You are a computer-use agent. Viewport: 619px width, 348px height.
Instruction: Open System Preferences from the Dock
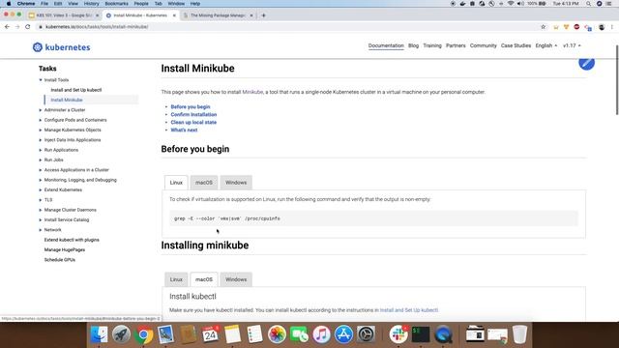coord(366,334)
